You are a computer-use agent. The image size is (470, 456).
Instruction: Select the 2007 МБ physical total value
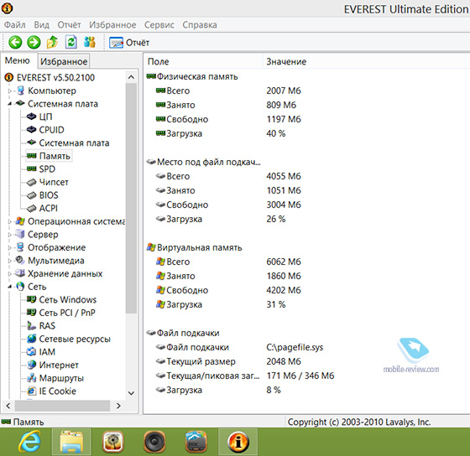pyautogui.click(x=284, y=91)
